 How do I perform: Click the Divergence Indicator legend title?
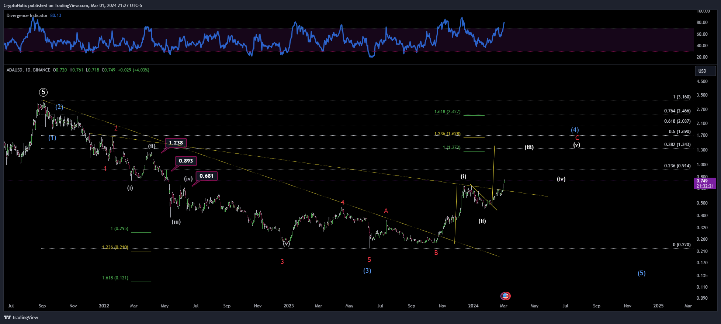27,15
